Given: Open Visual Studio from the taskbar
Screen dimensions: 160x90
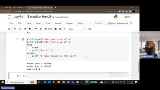Looking at the screenshot, I should click(x=68, y=82).
